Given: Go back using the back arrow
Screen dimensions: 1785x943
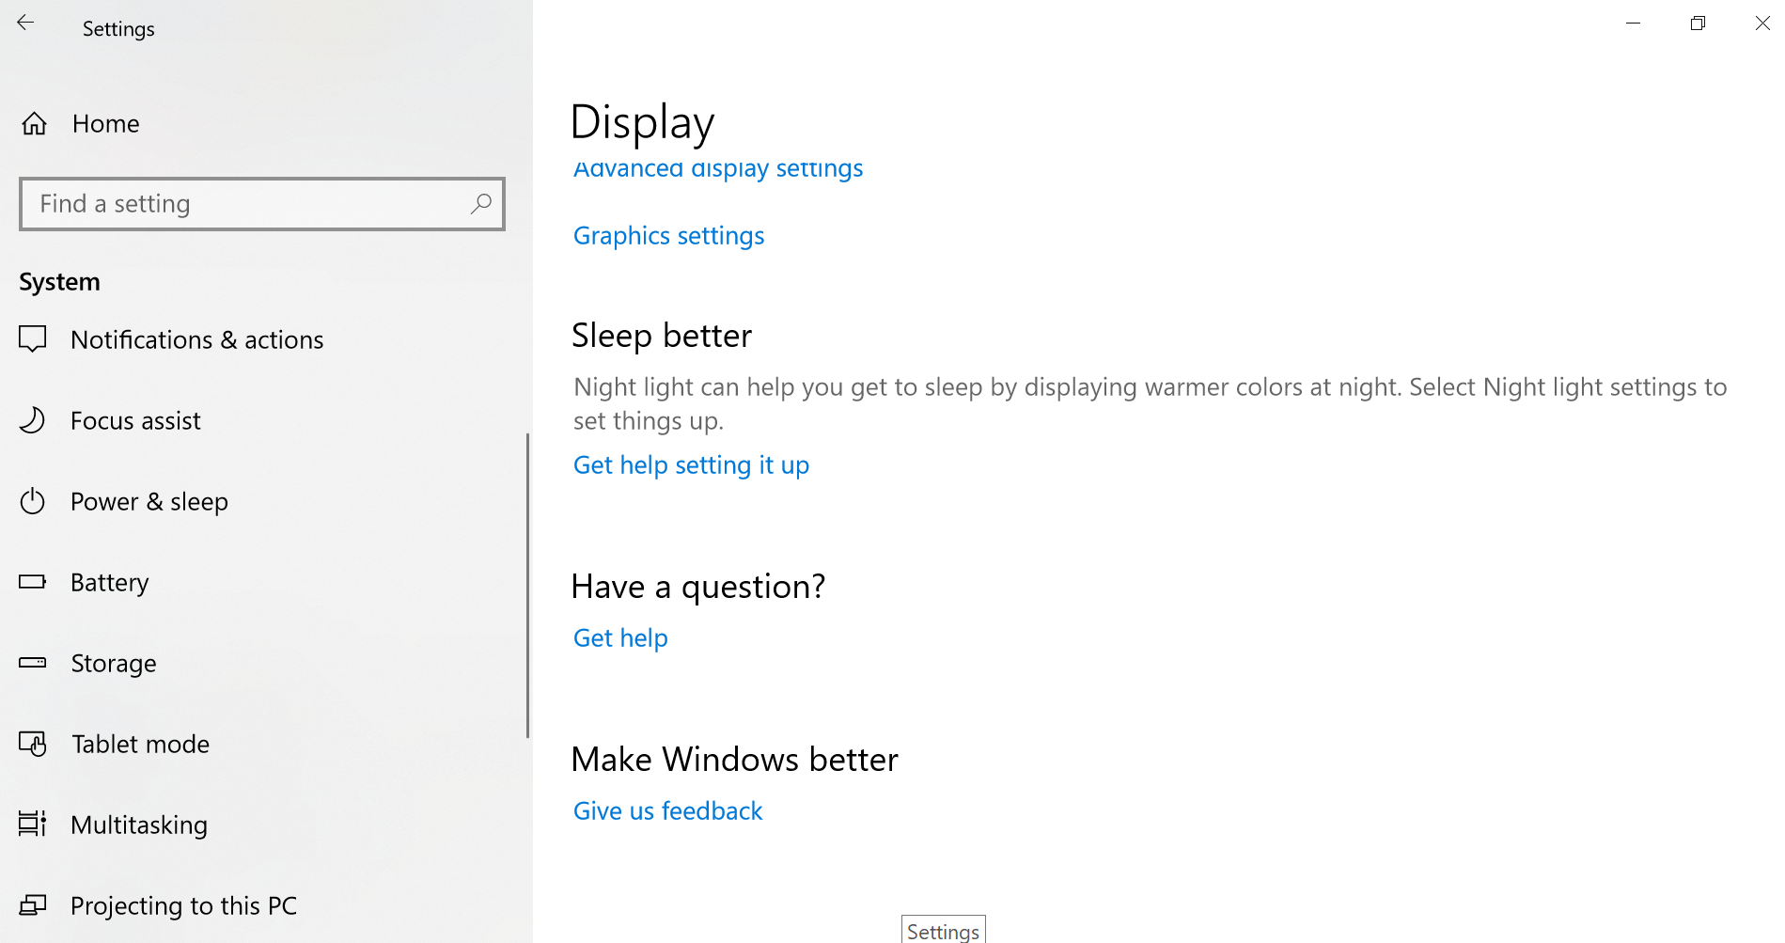Looking at the screenshot, I should coord(25,23).
